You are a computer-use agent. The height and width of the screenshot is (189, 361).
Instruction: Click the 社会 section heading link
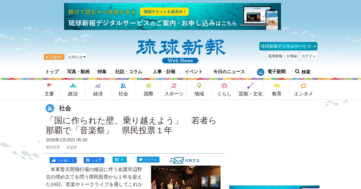point(65,108)
